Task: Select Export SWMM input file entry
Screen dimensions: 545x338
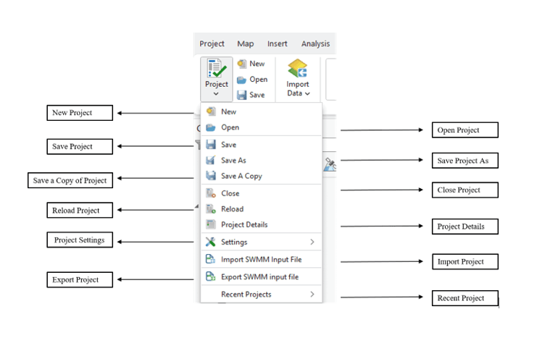Action: 262,276
